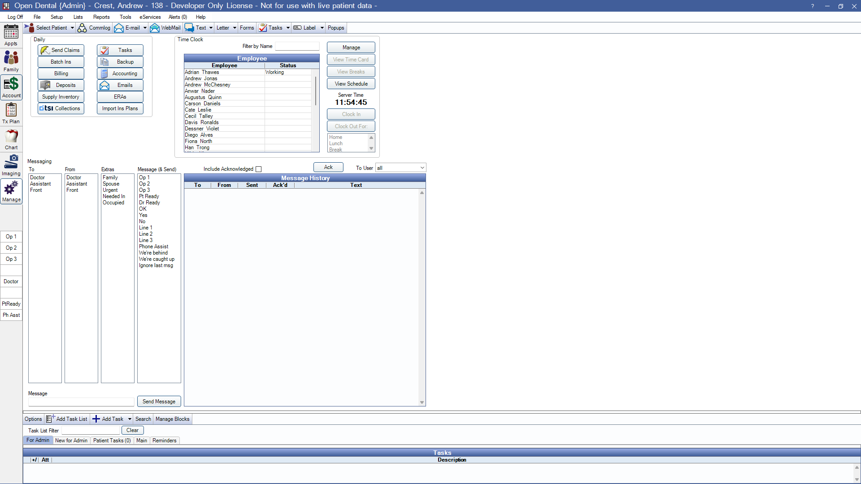Image resolution: width=861 pixels, height=484 pixels.
Task: Open the Chart tooth icon
Action: click(11, 139)
